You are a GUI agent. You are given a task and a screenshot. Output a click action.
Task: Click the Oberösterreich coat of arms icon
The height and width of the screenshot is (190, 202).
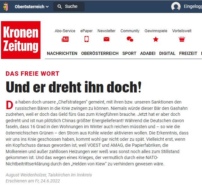click(6, 7)
